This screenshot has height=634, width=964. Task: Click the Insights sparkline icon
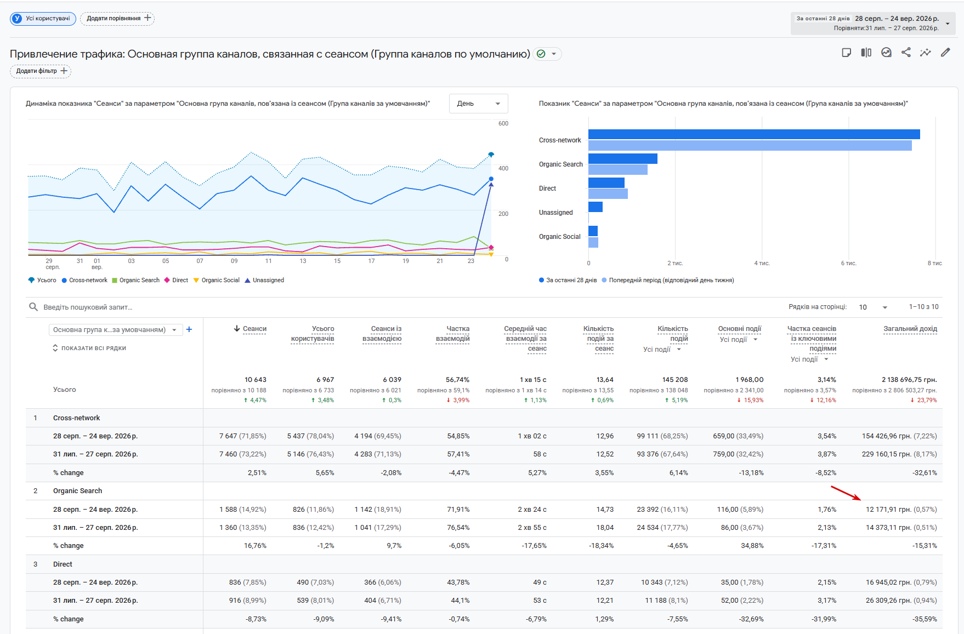coord(926,53)
